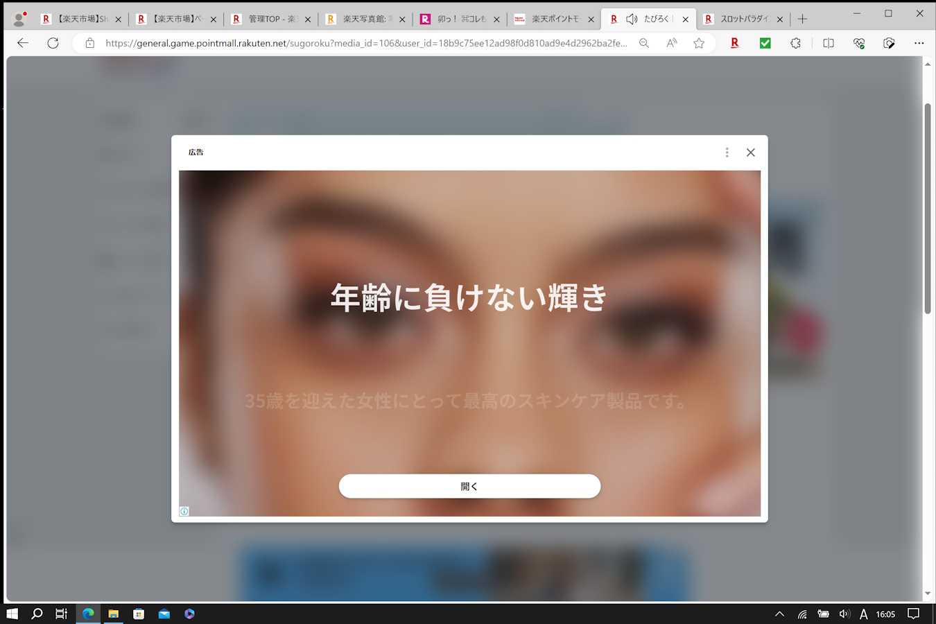Image resolution: width=936 pixels, height=624 pixels.
Task: Open the clock showing 16:05
Action: click(x=885, y=614)
